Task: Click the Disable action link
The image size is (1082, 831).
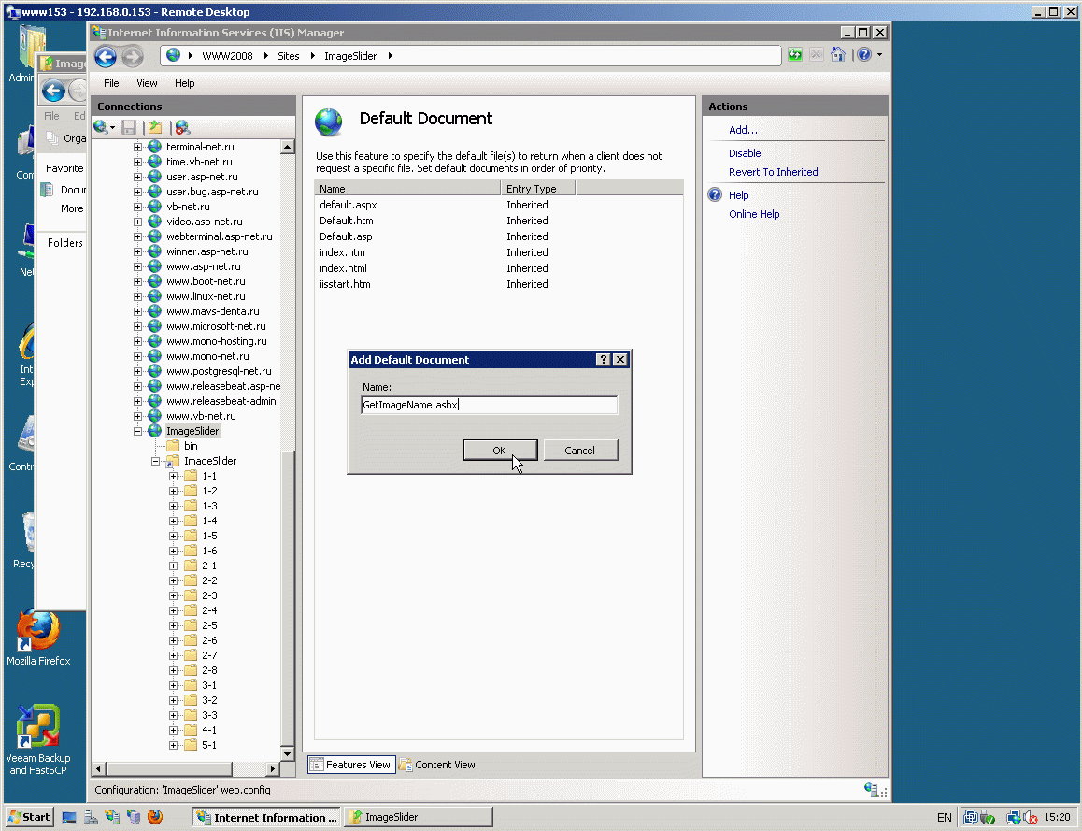Action: click(x=745, y=153)
